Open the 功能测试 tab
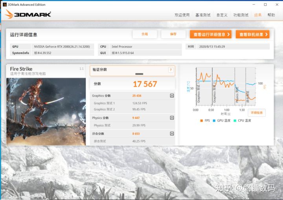 [241, 15]
